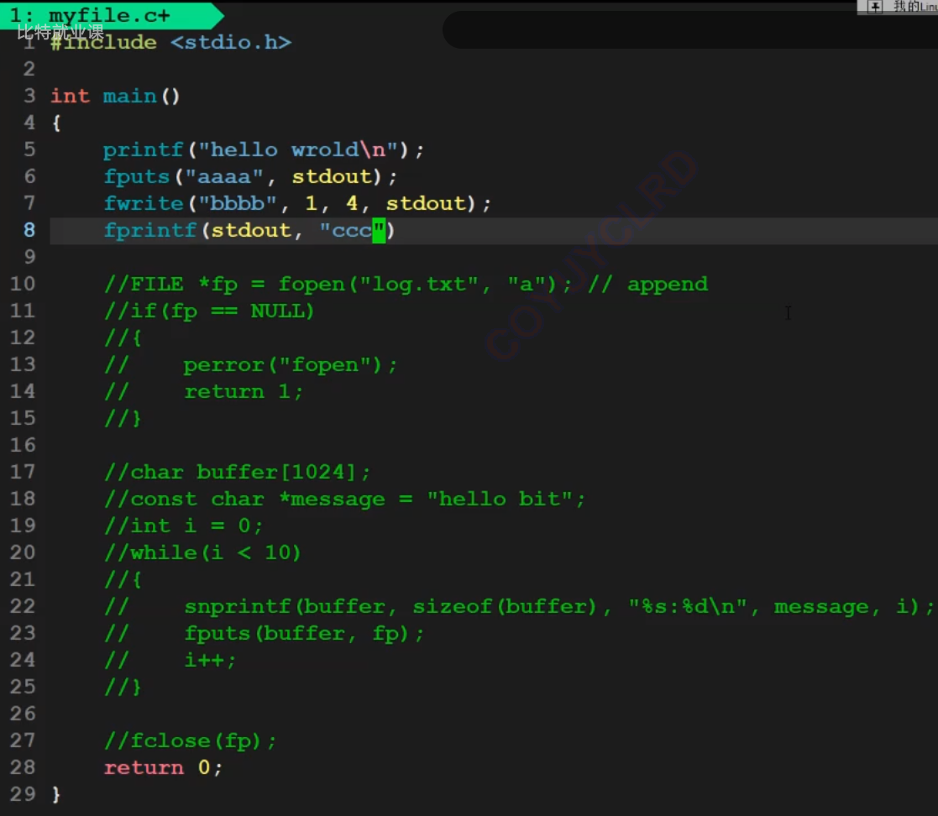Click the commented 'i++;' line
938x816 pixels.
170,661
